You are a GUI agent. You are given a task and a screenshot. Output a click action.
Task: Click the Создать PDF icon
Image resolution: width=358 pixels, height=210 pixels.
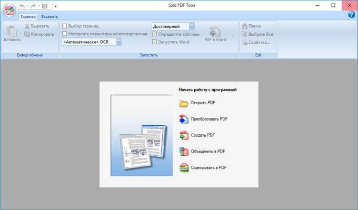[184, 135]
